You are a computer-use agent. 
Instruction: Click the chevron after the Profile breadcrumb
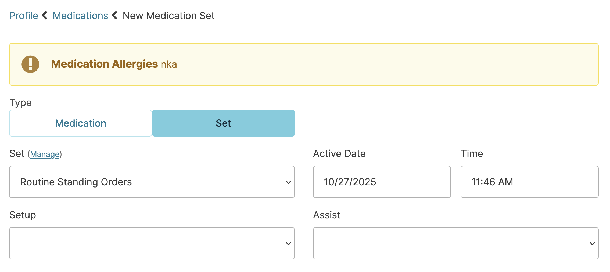(x=45, y=16)
